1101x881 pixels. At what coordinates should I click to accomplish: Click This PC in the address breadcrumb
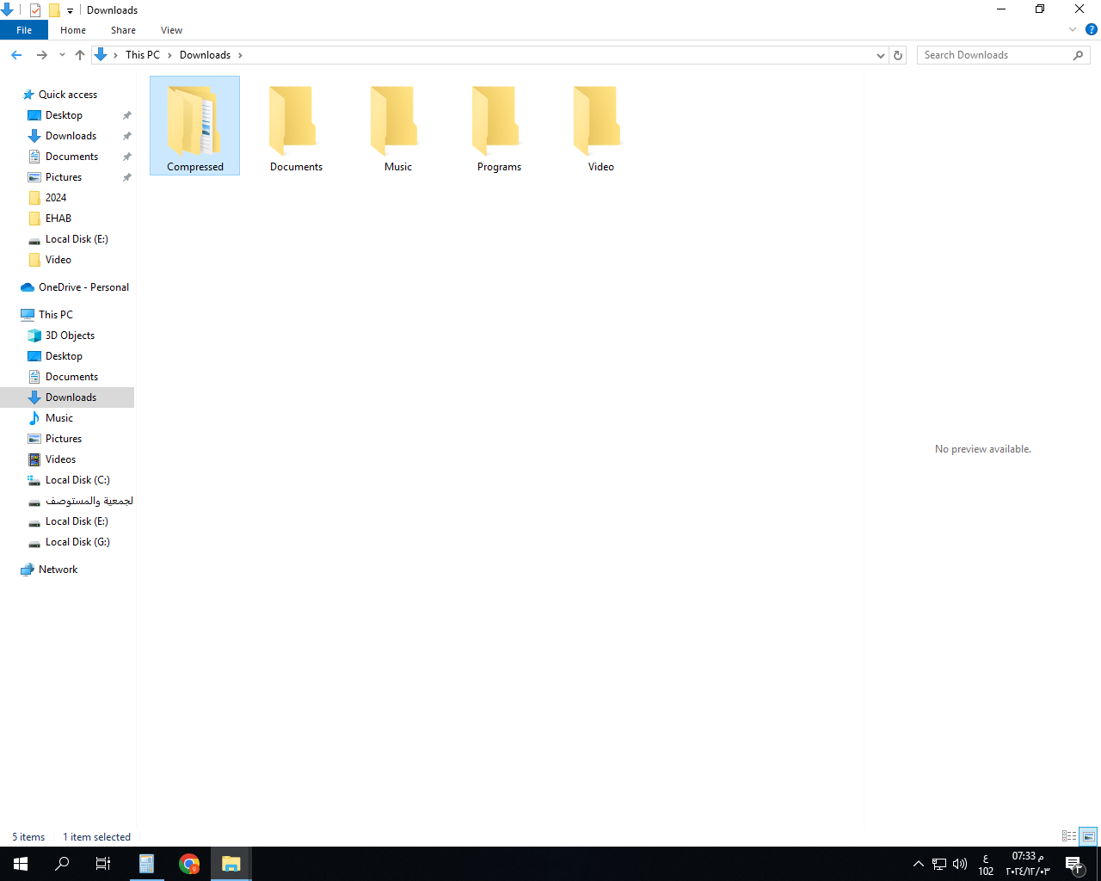click(x=142, y=55)
